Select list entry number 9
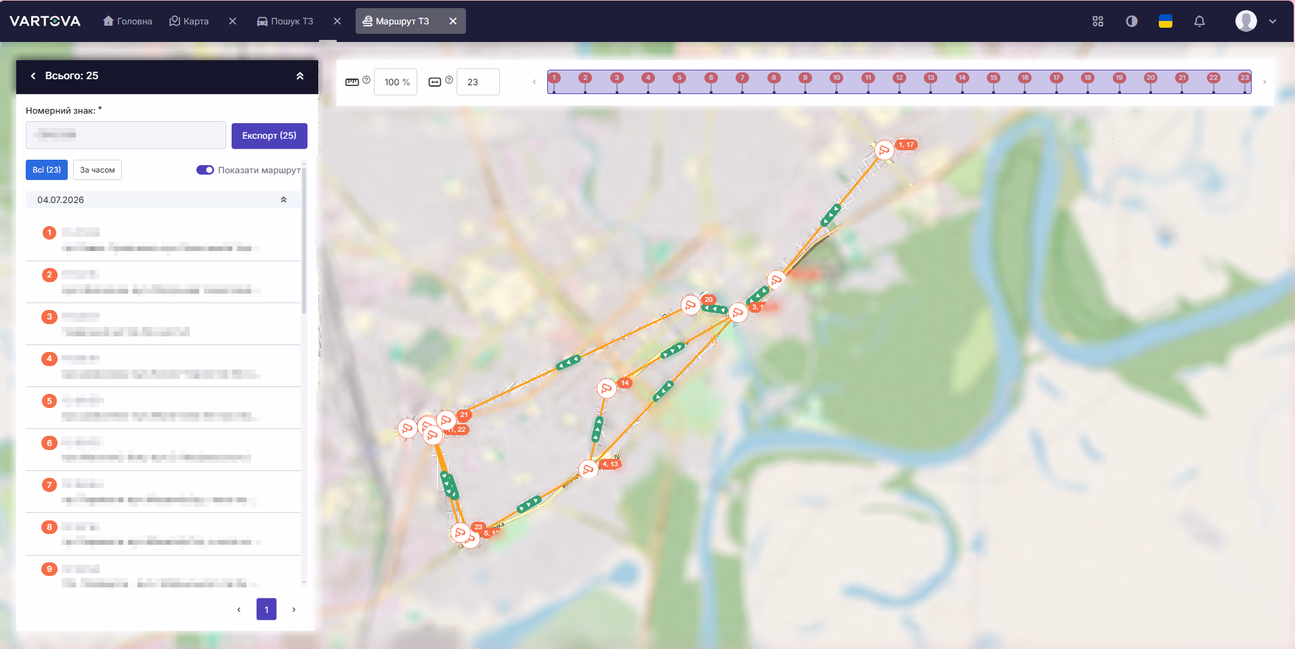This screenshot has height=649, width=1295. click(163, 572)
